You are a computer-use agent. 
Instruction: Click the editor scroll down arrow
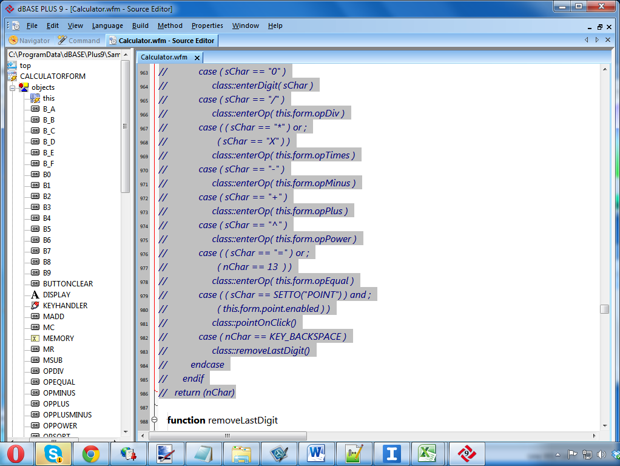(605, 426)
